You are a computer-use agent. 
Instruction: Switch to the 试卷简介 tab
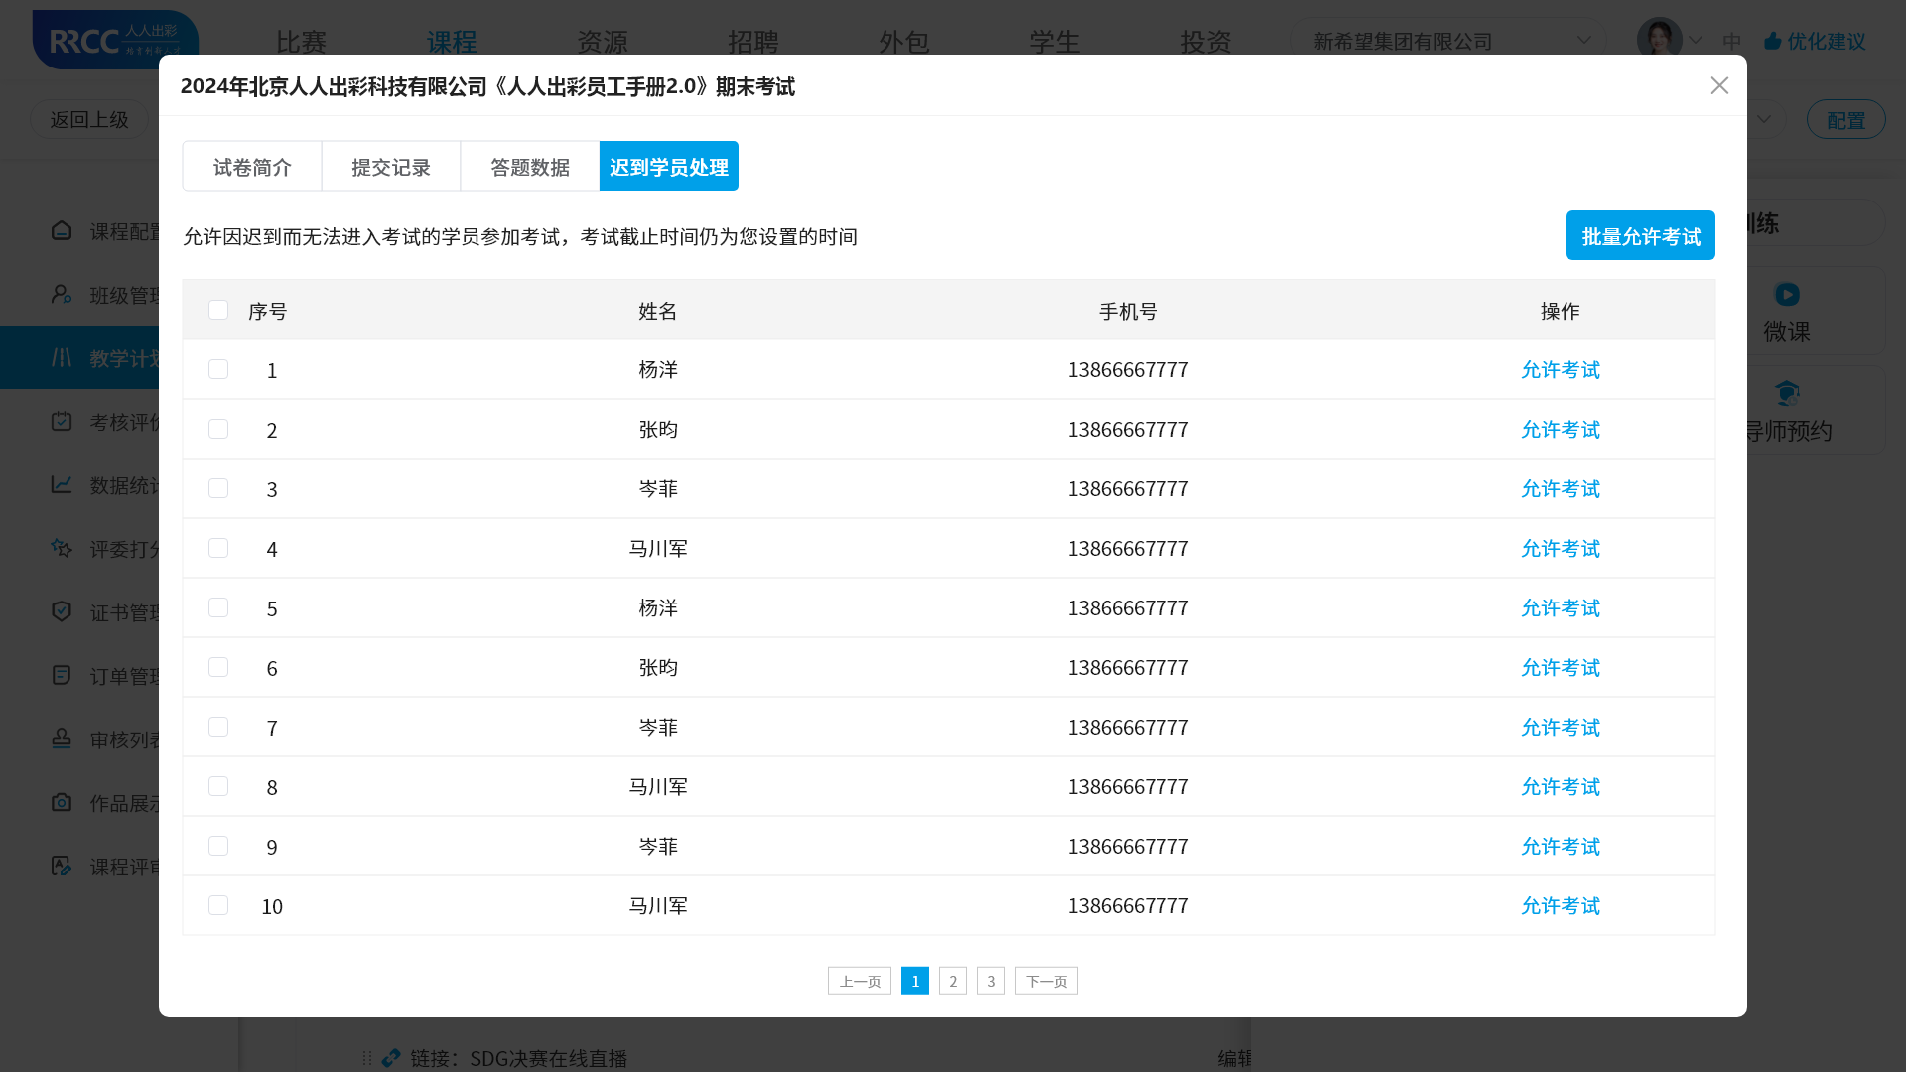[x=252, y=166]
